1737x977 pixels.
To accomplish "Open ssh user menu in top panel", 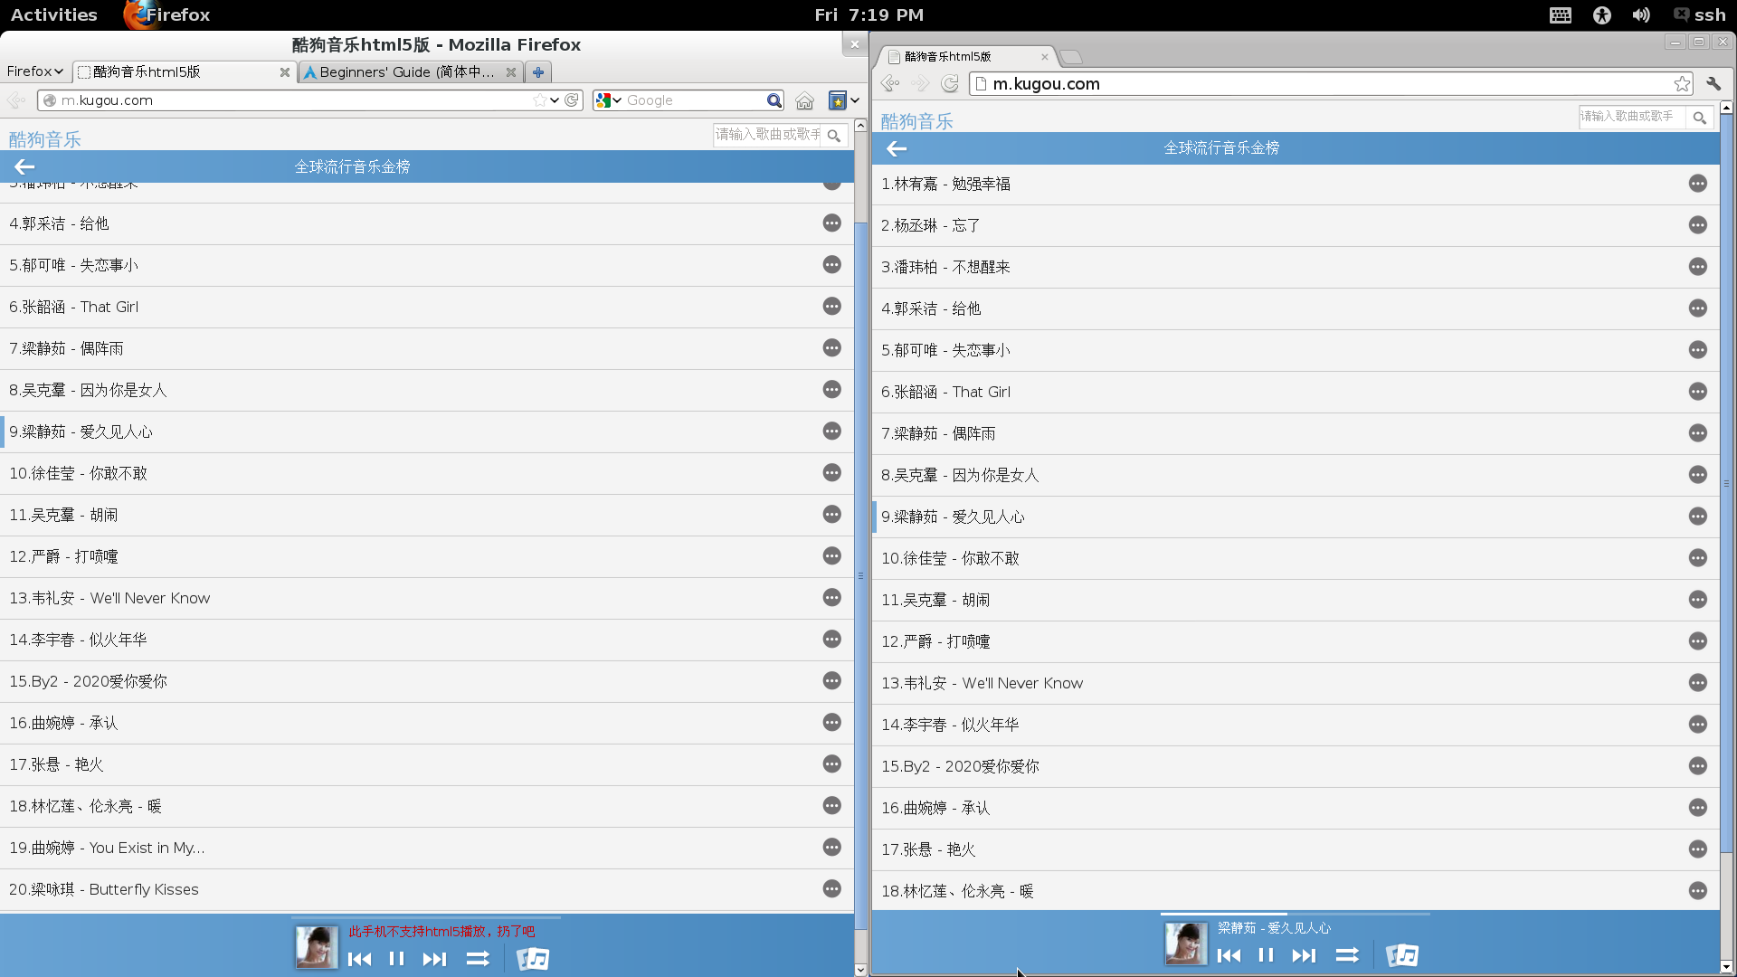I will (1700, 14).
